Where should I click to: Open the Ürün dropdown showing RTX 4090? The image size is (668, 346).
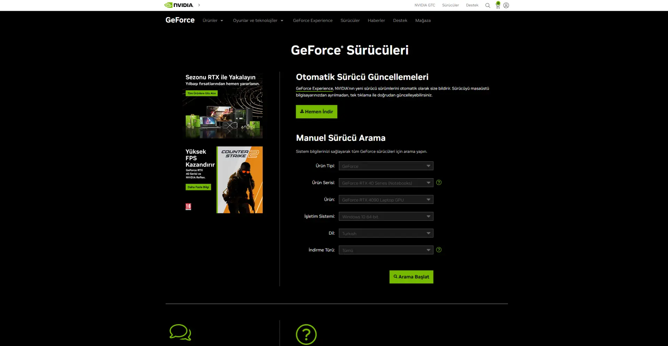pos(386,200)
